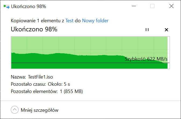The image size is (181, 119).
Task: Open the Test source folder link
Action: [69, 21]
